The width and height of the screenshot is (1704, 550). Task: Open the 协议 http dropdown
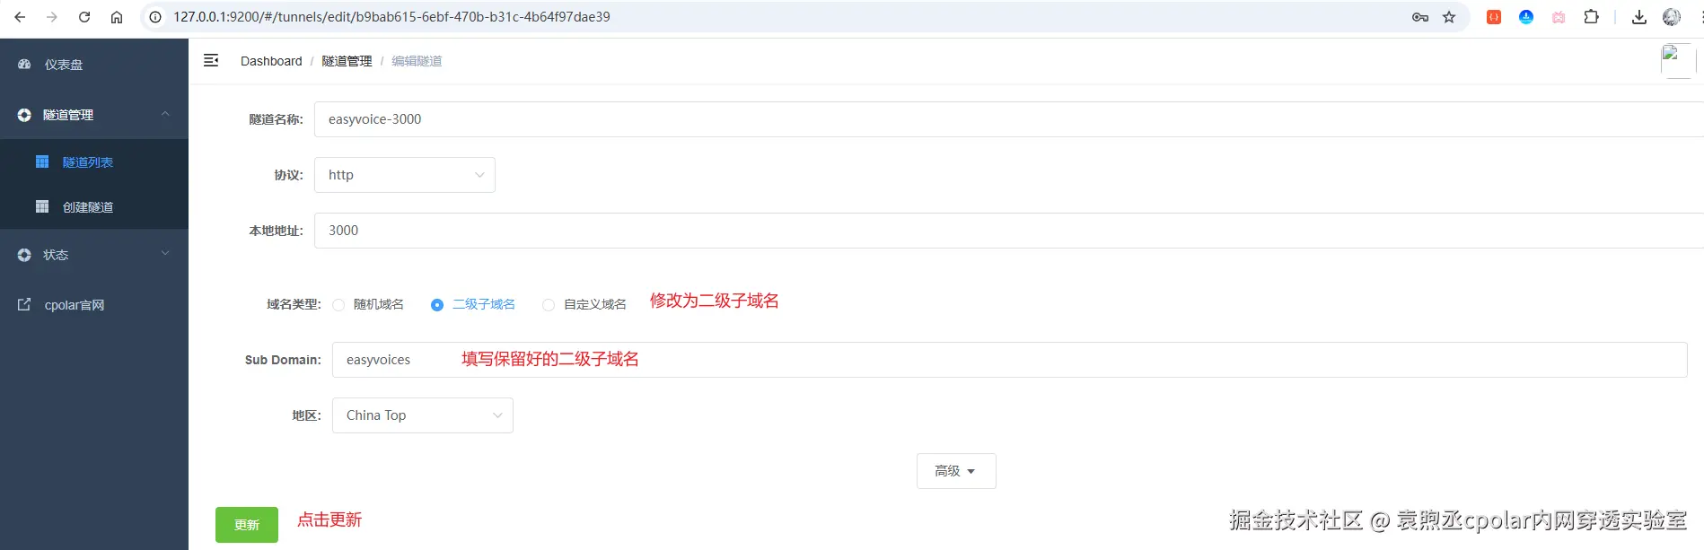[405, 175]
